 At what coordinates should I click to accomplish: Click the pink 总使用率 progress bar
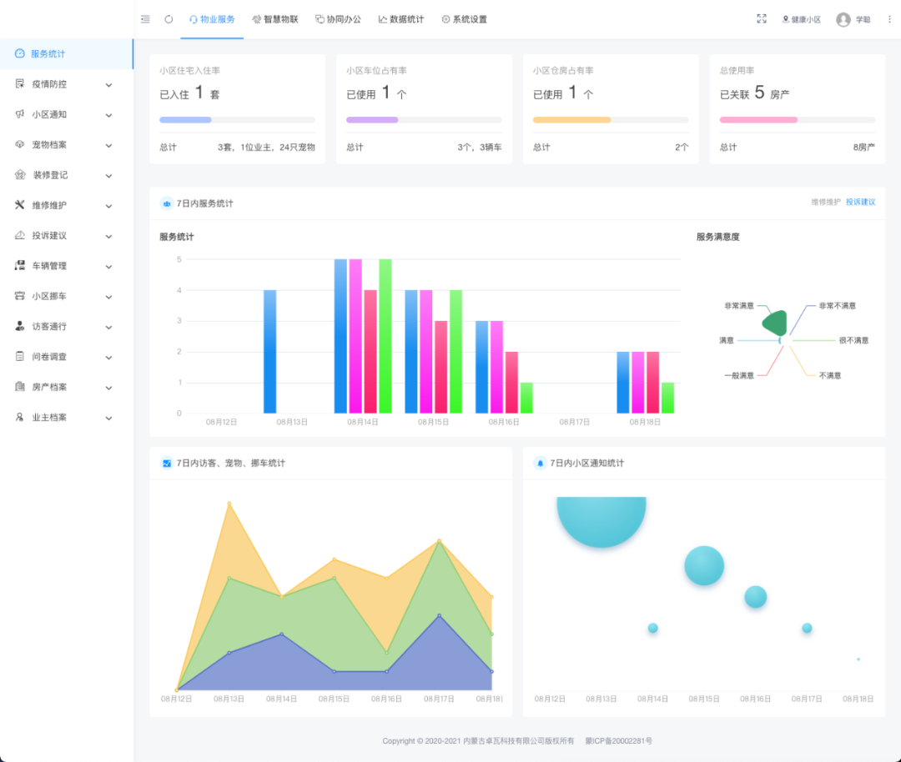[758, 120]
